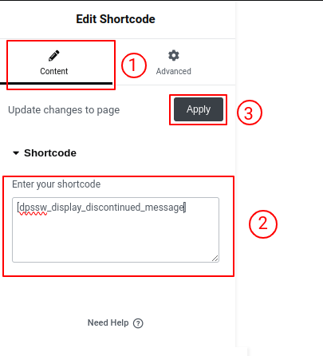Click the red circled number 3 annotation
Viewport: 323px width, 356px height.
click(249, 113)
